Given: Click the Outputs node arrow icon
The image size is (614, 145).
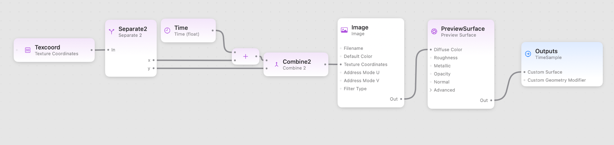Looking at the screenshot, I should (x=528, y=54).
